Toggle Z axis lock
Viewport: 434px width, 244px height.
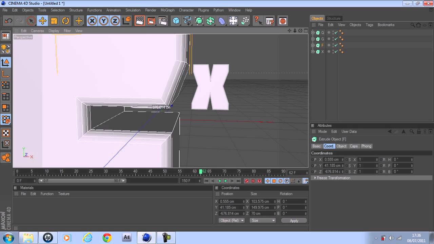[115, 21]
